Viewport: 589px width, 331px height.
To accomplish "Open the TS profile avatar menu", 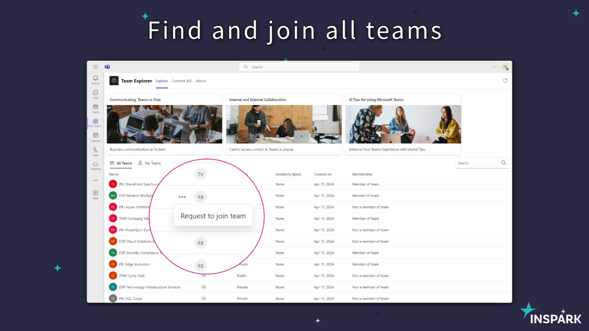I will [x=505, y=67].
